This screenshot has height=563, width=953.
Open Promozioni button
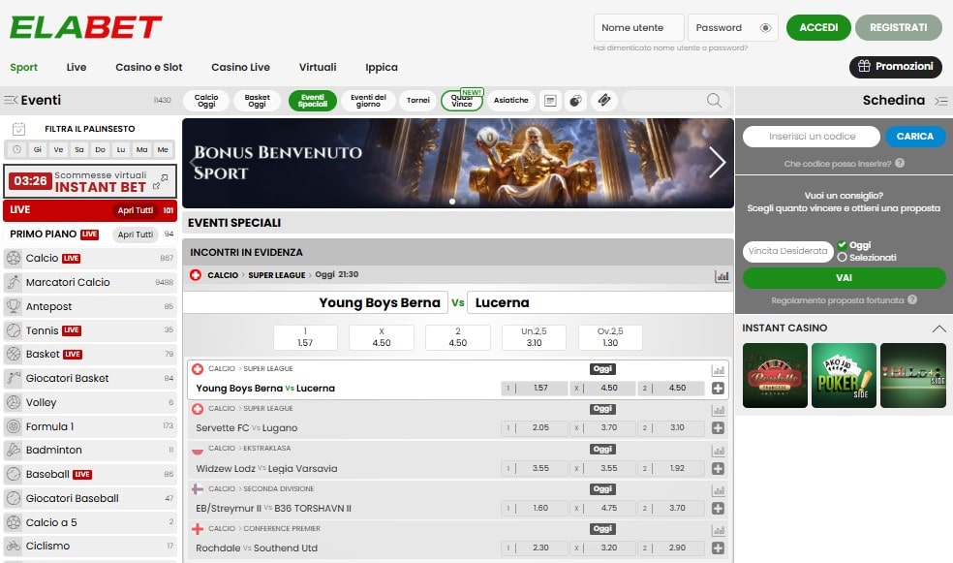pos(895,66)
